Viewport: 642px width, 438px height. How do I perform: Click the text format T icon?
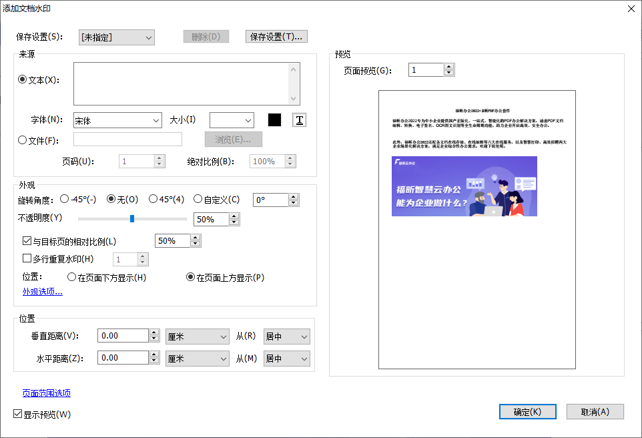tap(298, 120)
